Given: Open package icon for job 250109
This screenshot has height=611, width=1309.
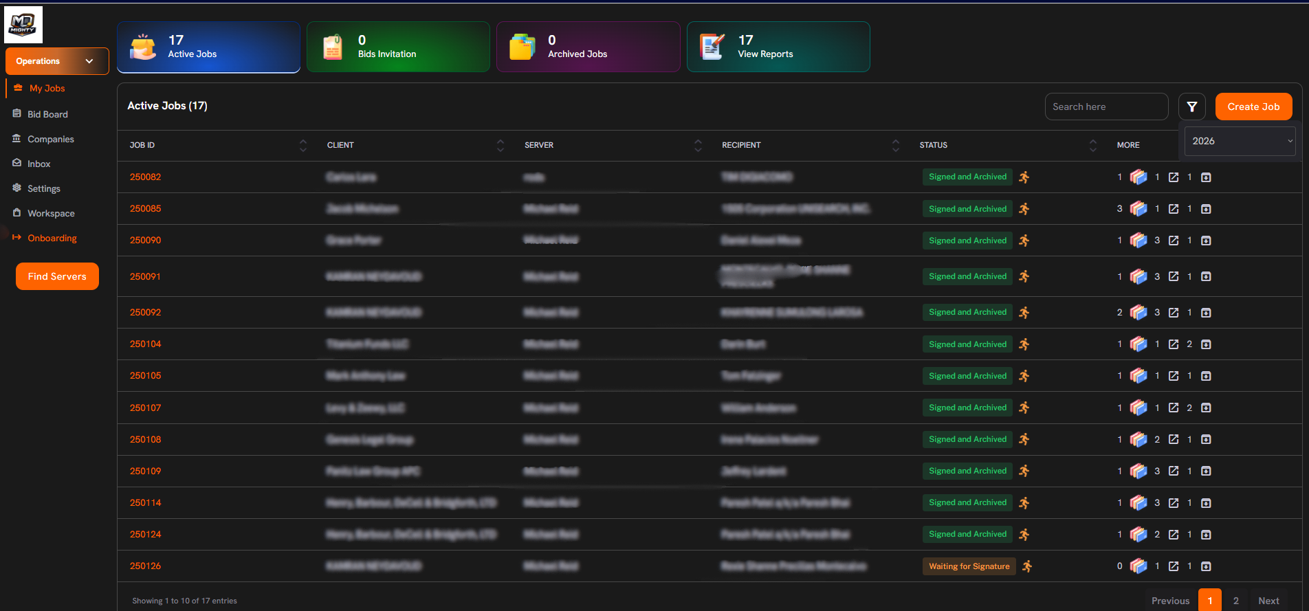Looking at the screenshot, I should click(1138, 471).
